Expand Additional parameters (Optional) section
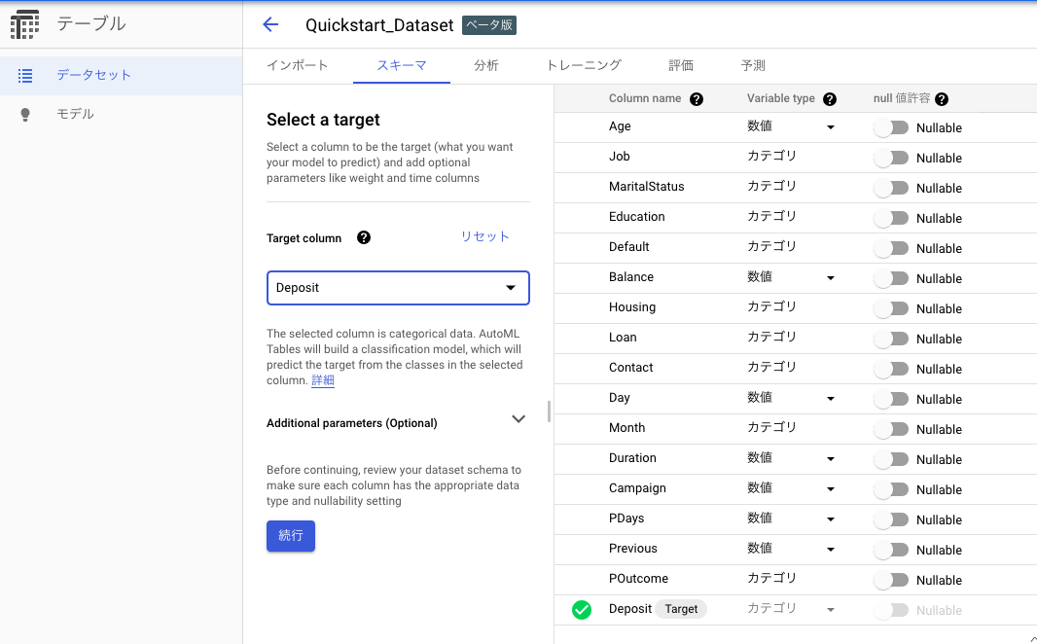Screen dimensions: 1037x644 (x=518, y=418)
